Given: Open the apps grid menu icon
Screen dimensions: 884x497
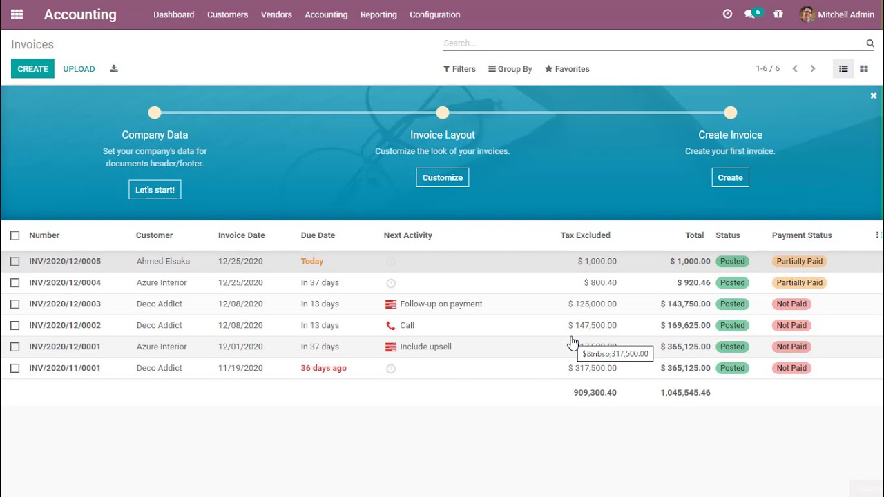Looking at the screenshot, I should 17,14.
